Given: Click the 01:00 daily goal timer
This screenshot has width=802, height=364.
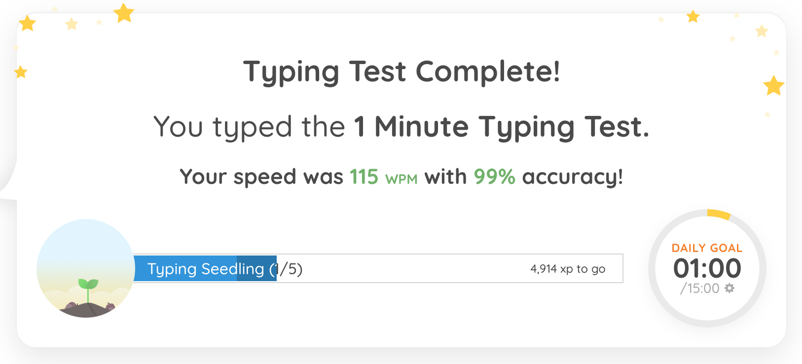Looking at the screenshot, I should [707, 268].
